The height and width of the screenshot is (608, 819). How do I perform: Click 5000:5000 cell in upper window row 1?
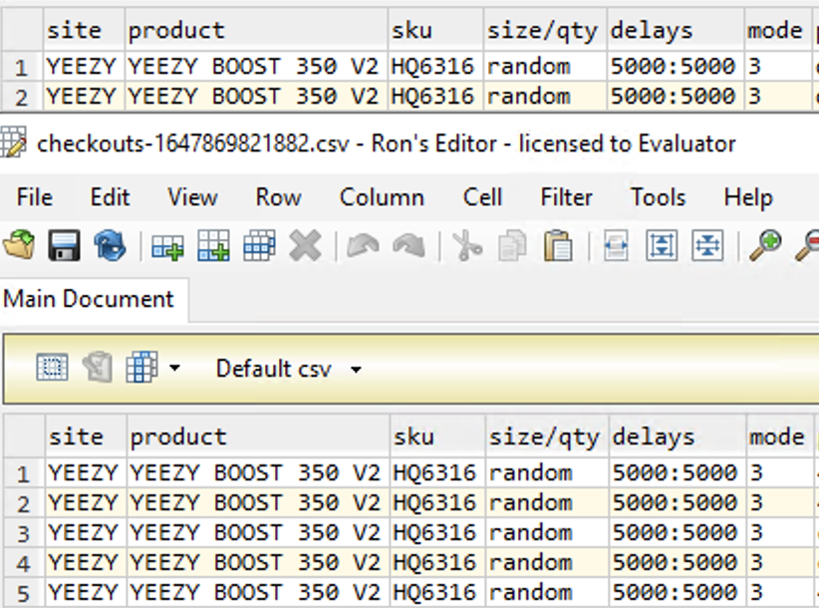point(676,67)
